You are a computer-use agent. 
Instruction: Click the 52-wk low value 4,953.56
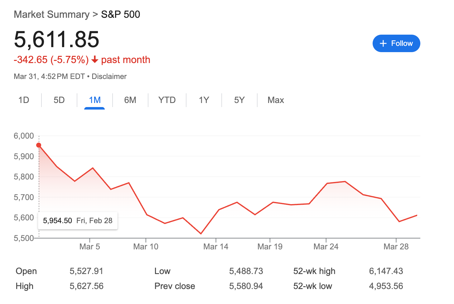(x=386, y=286)
